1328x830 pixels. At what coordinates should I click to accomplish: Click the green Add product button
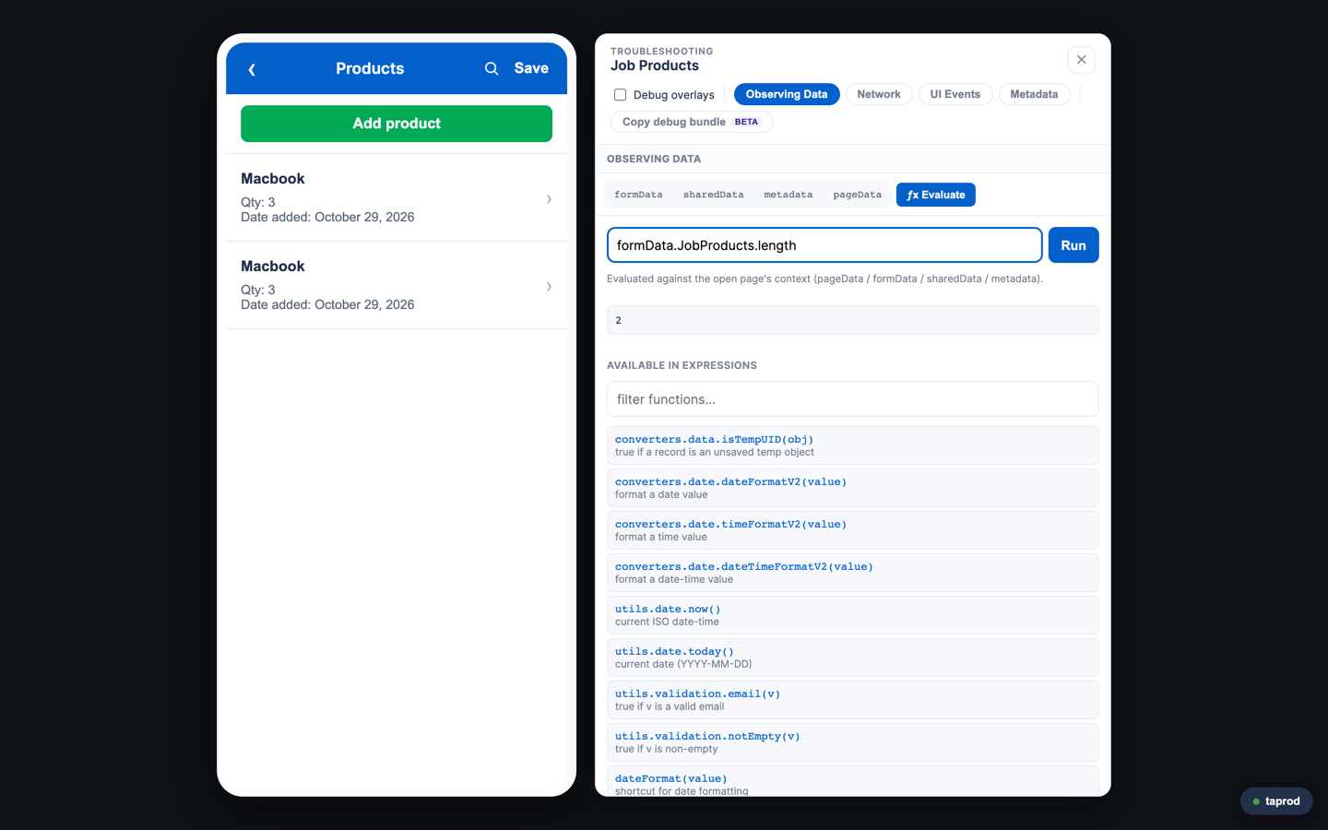[397, 124]
